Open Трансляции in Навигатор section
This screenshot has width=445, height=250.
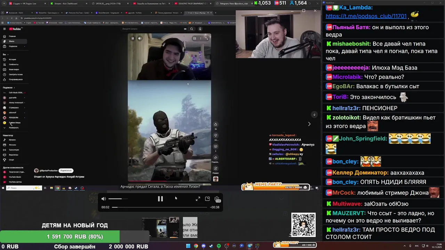coord(14,150)
